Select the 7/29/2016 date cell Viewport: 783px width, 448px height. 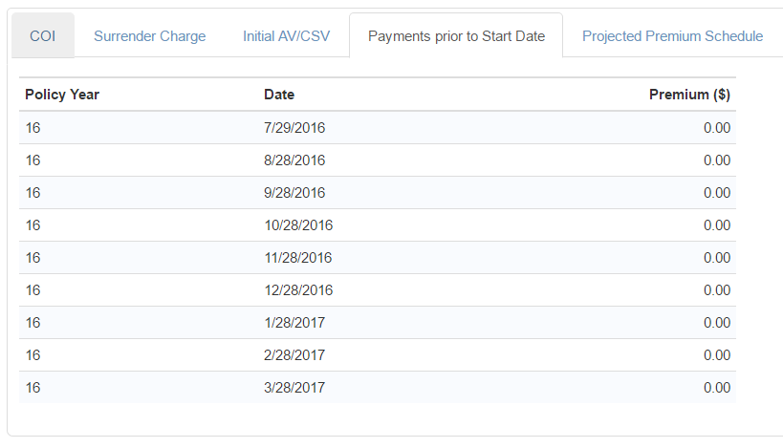tap(294, 128)
